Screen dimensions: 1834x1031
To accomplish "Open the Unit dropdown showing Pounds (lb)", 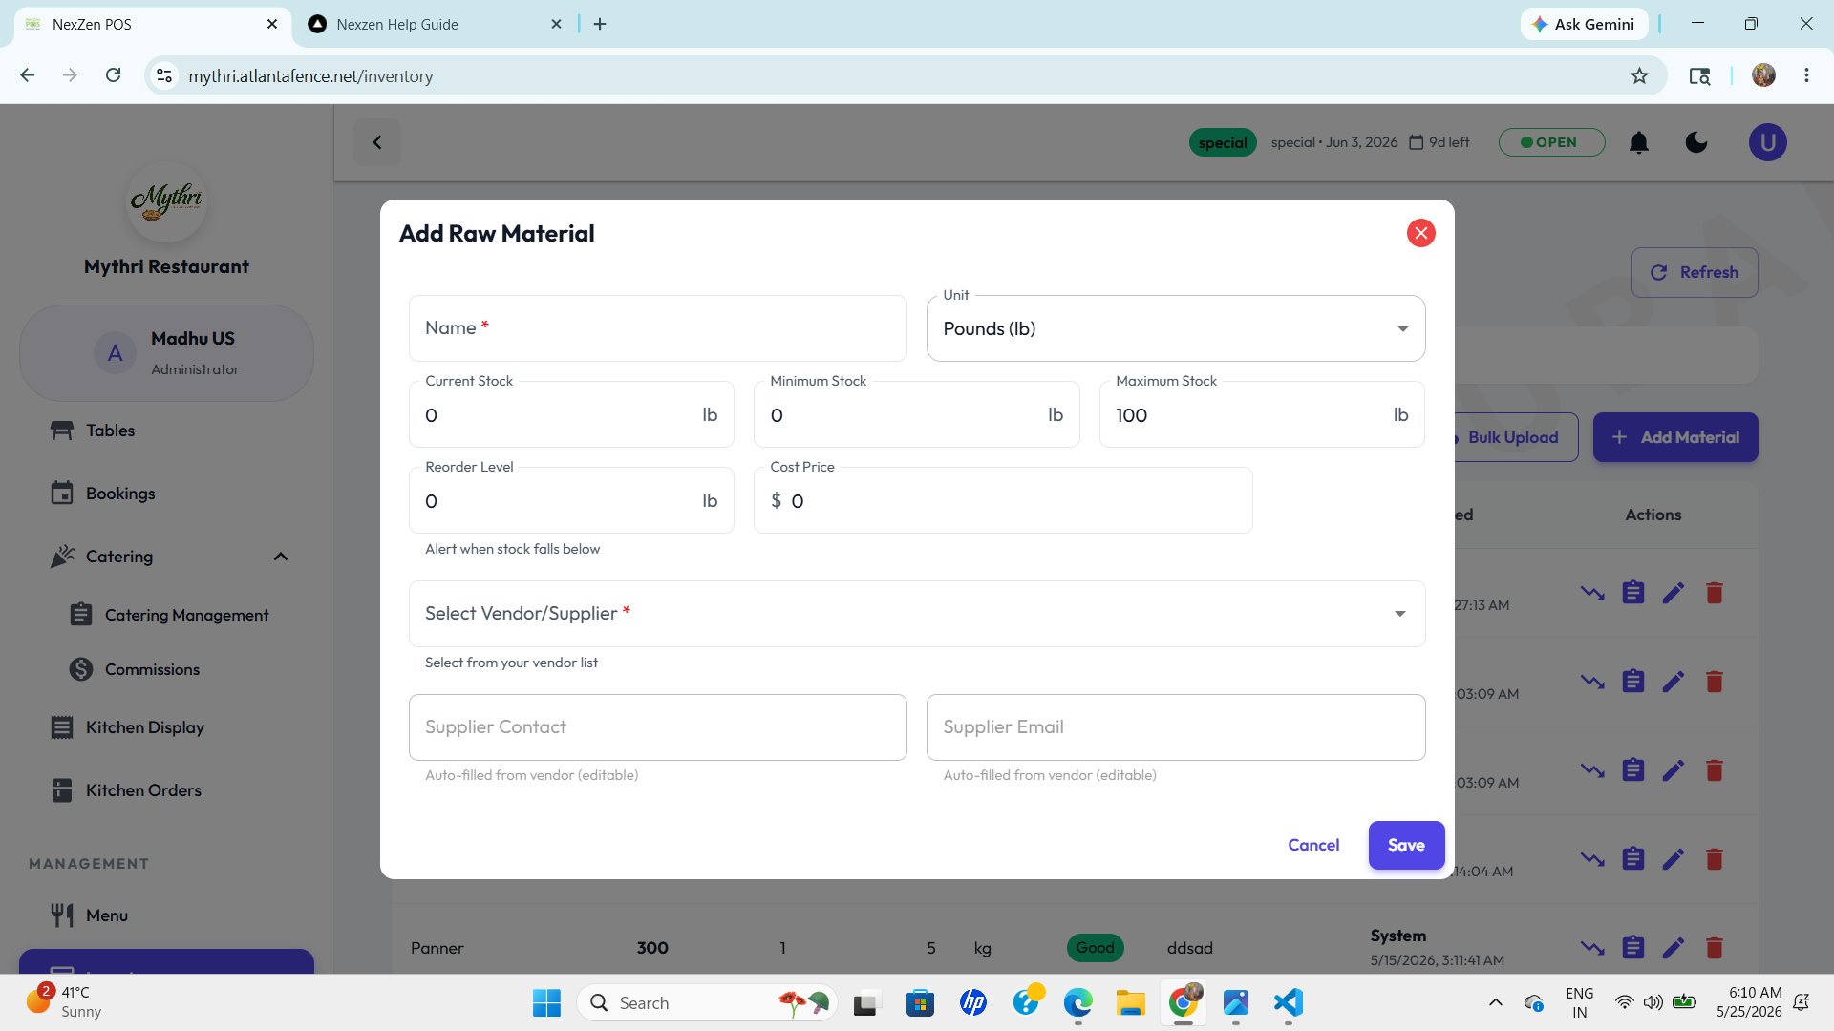I will [x=1175, y=328].
